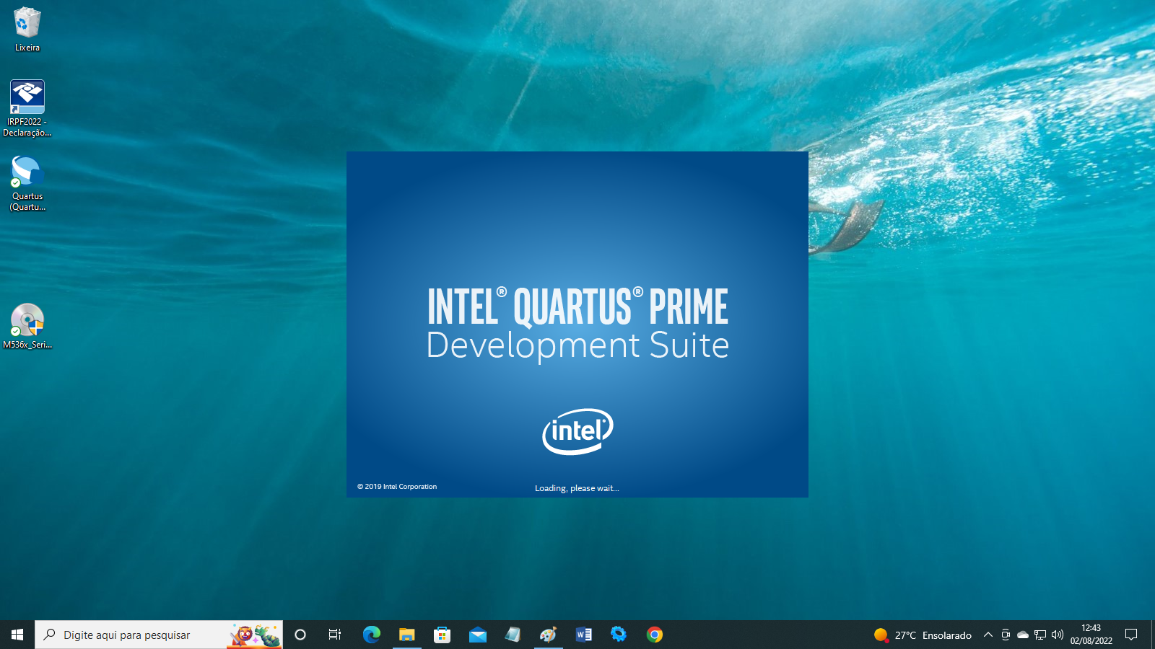This screenshot has width=1155, height=649.
Task: Launch Microsoft Word from the taskbar
Action: point(584,635)
